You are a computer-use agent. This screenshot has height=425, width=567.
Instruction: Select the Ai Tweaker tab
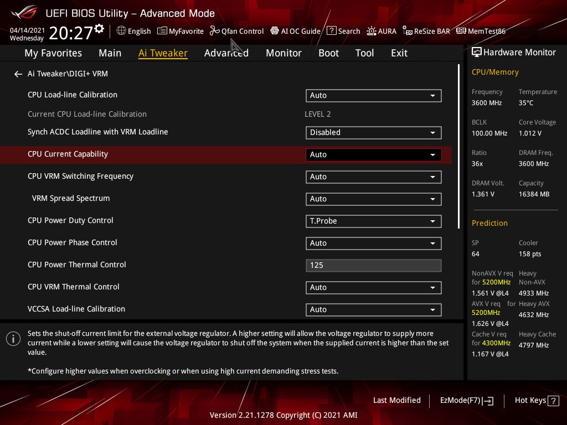point(163,53)
